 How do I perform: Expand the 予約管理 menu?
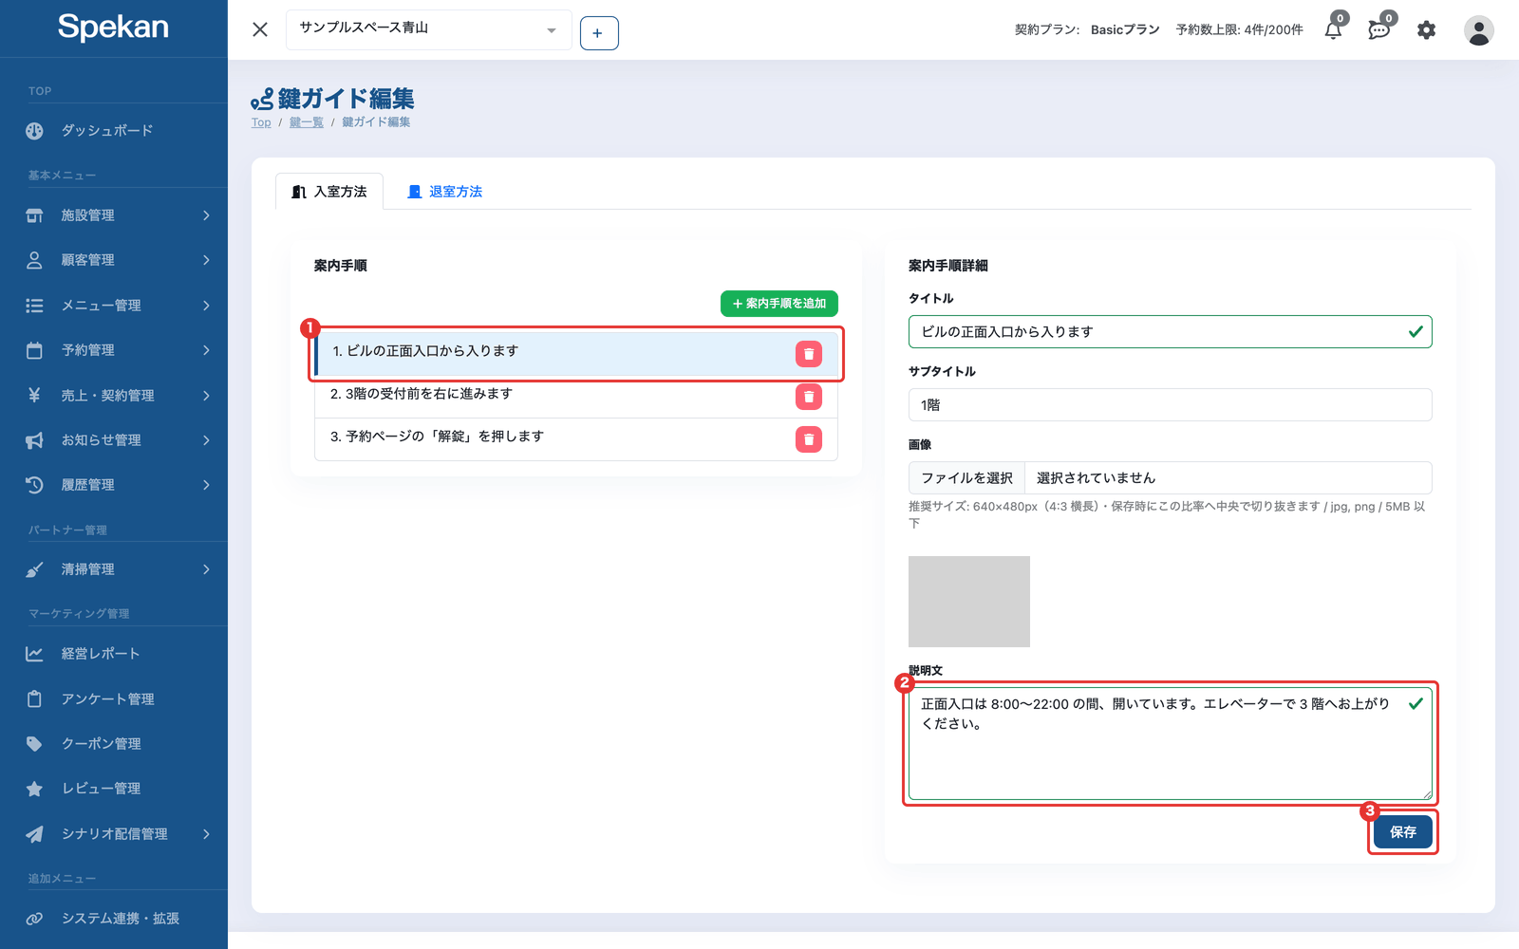tap(114, 350)
